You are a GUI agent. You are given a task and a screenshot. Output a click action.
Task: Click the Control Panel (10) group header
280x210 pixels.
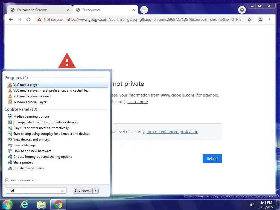pyautogui.click(x=21, y=109)
